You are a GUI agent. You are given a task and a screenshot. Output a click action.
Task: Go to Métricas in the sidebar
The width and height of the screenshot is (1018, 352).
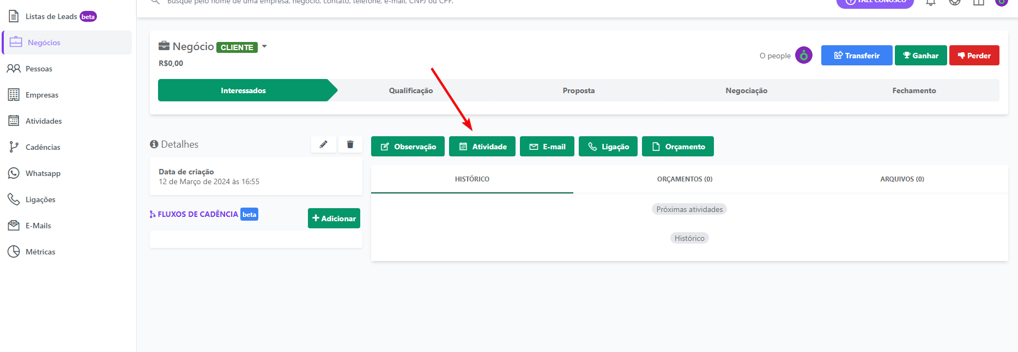(x=40, y=252)
